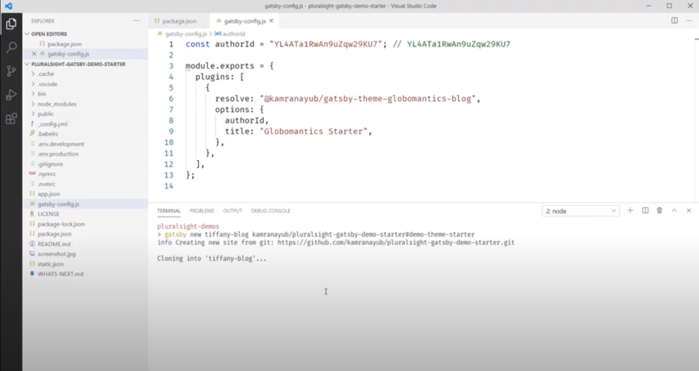Close gatsby-config.js in Open Editors list

click(34, 54)
